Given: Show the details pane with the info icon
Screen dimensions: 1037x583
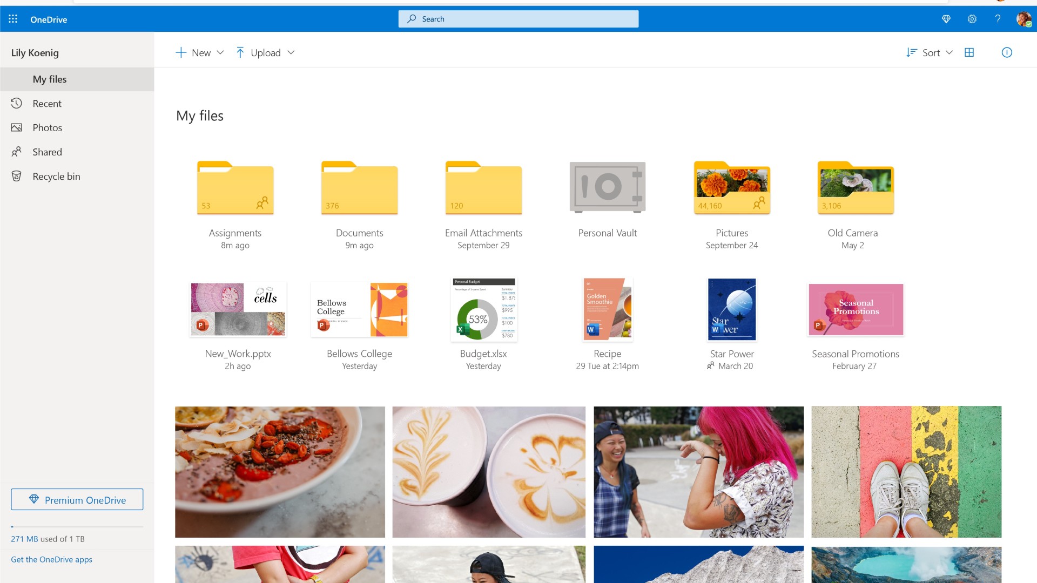Looking at the screenshot, I should coord(1007,52).
